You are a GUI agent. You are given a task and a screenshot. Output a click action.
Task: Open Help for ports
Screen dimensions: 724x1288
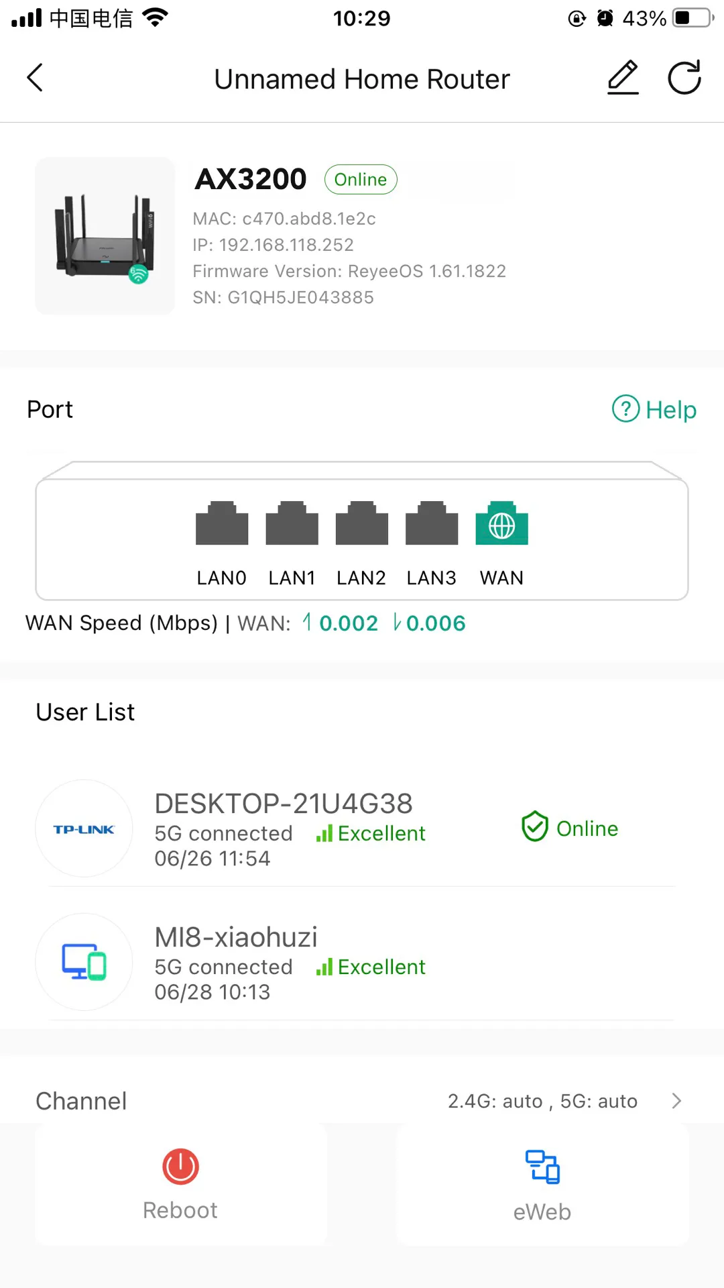tap(654, 409)
